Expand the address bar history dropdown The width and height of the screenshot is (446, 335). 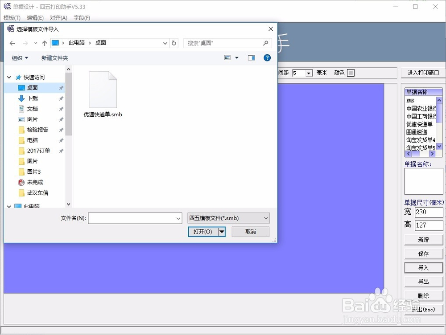point(165,43)
